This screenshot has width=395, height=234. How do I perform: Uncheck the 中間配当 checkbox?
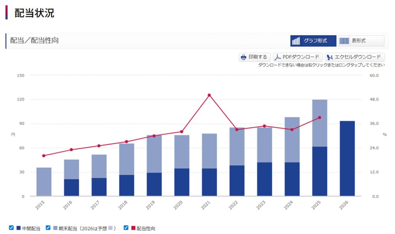click(11, 228)
